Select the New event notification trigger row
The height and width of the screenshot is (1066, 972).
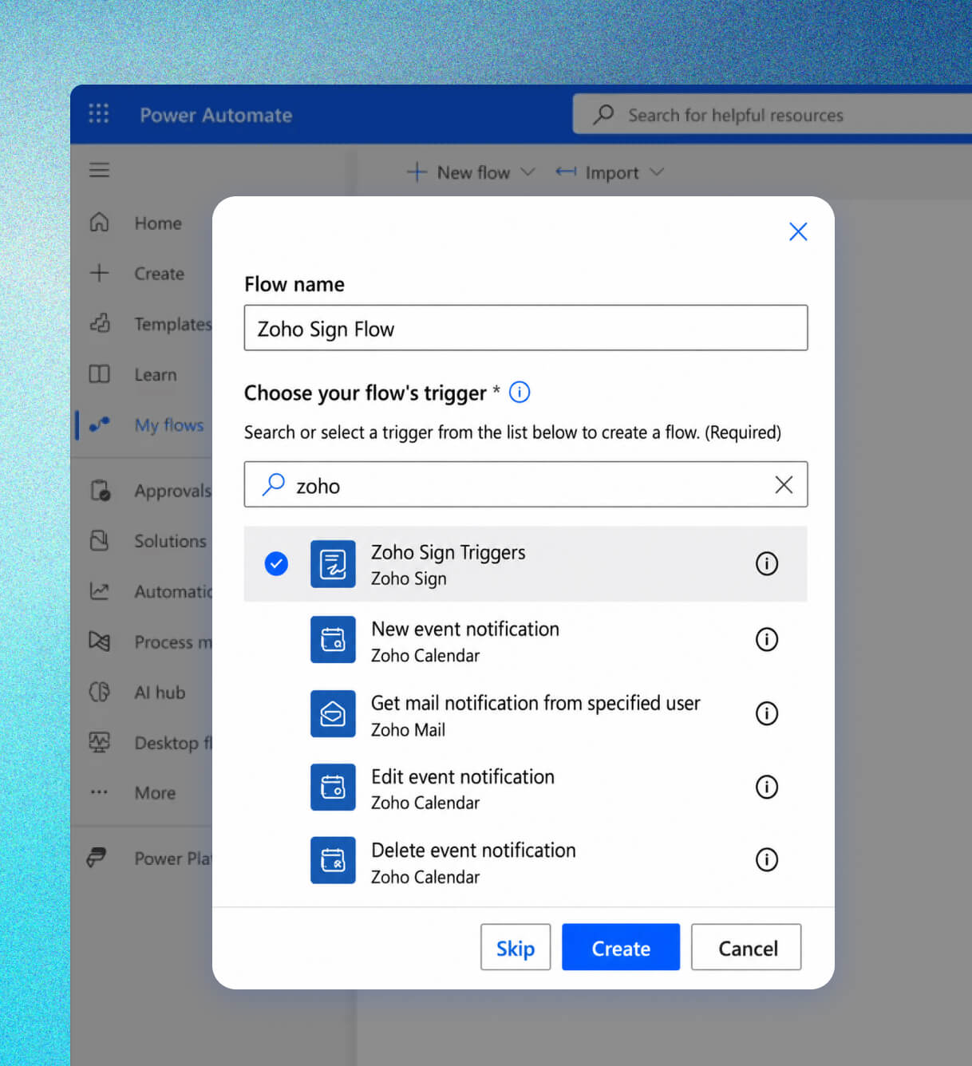(x=526, y=639)
